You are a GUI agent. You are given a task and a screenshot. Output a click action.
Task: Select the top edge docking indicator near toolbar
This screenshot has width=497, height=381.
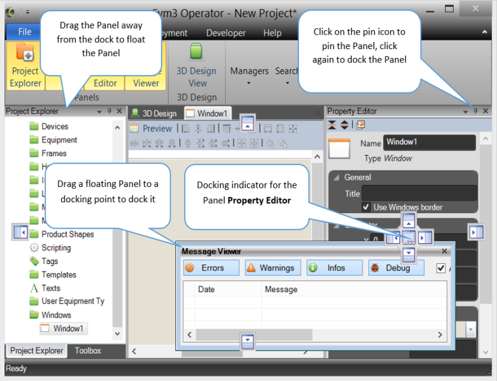click(x=247, y=123)
